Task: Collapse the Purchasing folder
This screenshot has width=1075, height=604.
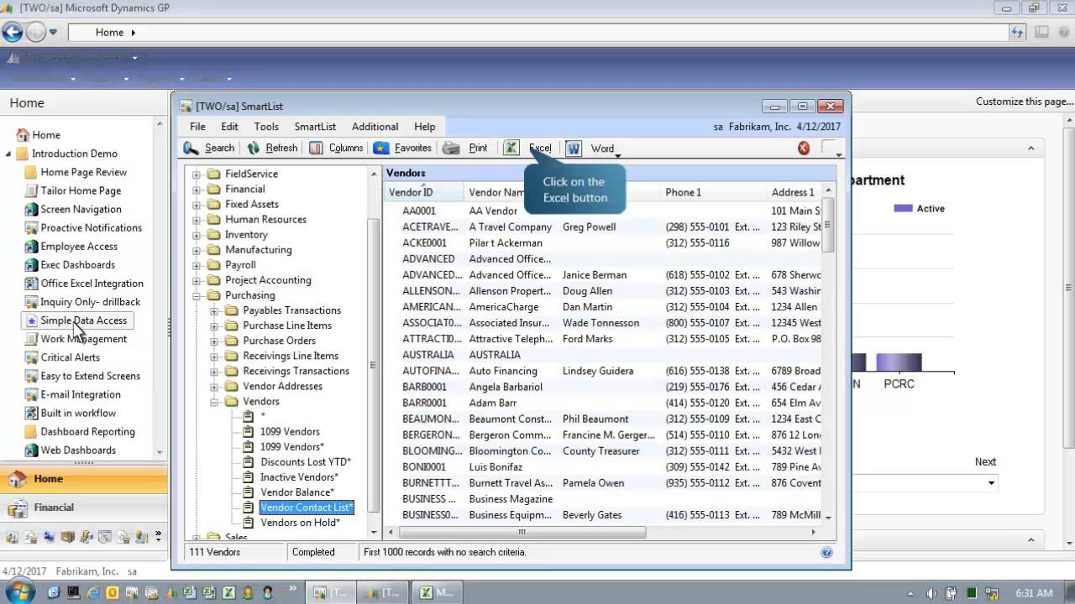Action: pyautogui.click(x=197, y=295)
